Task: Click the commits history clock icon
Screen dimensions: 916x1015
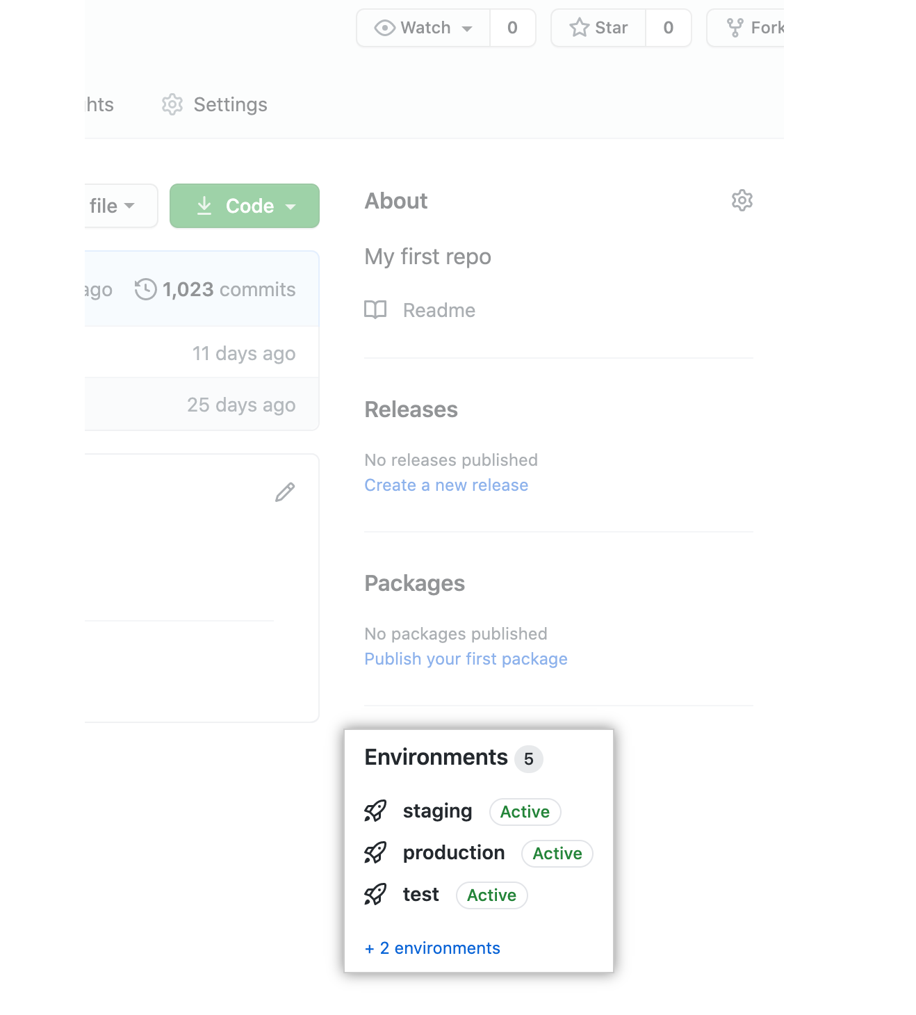Action: click(145, 289)
